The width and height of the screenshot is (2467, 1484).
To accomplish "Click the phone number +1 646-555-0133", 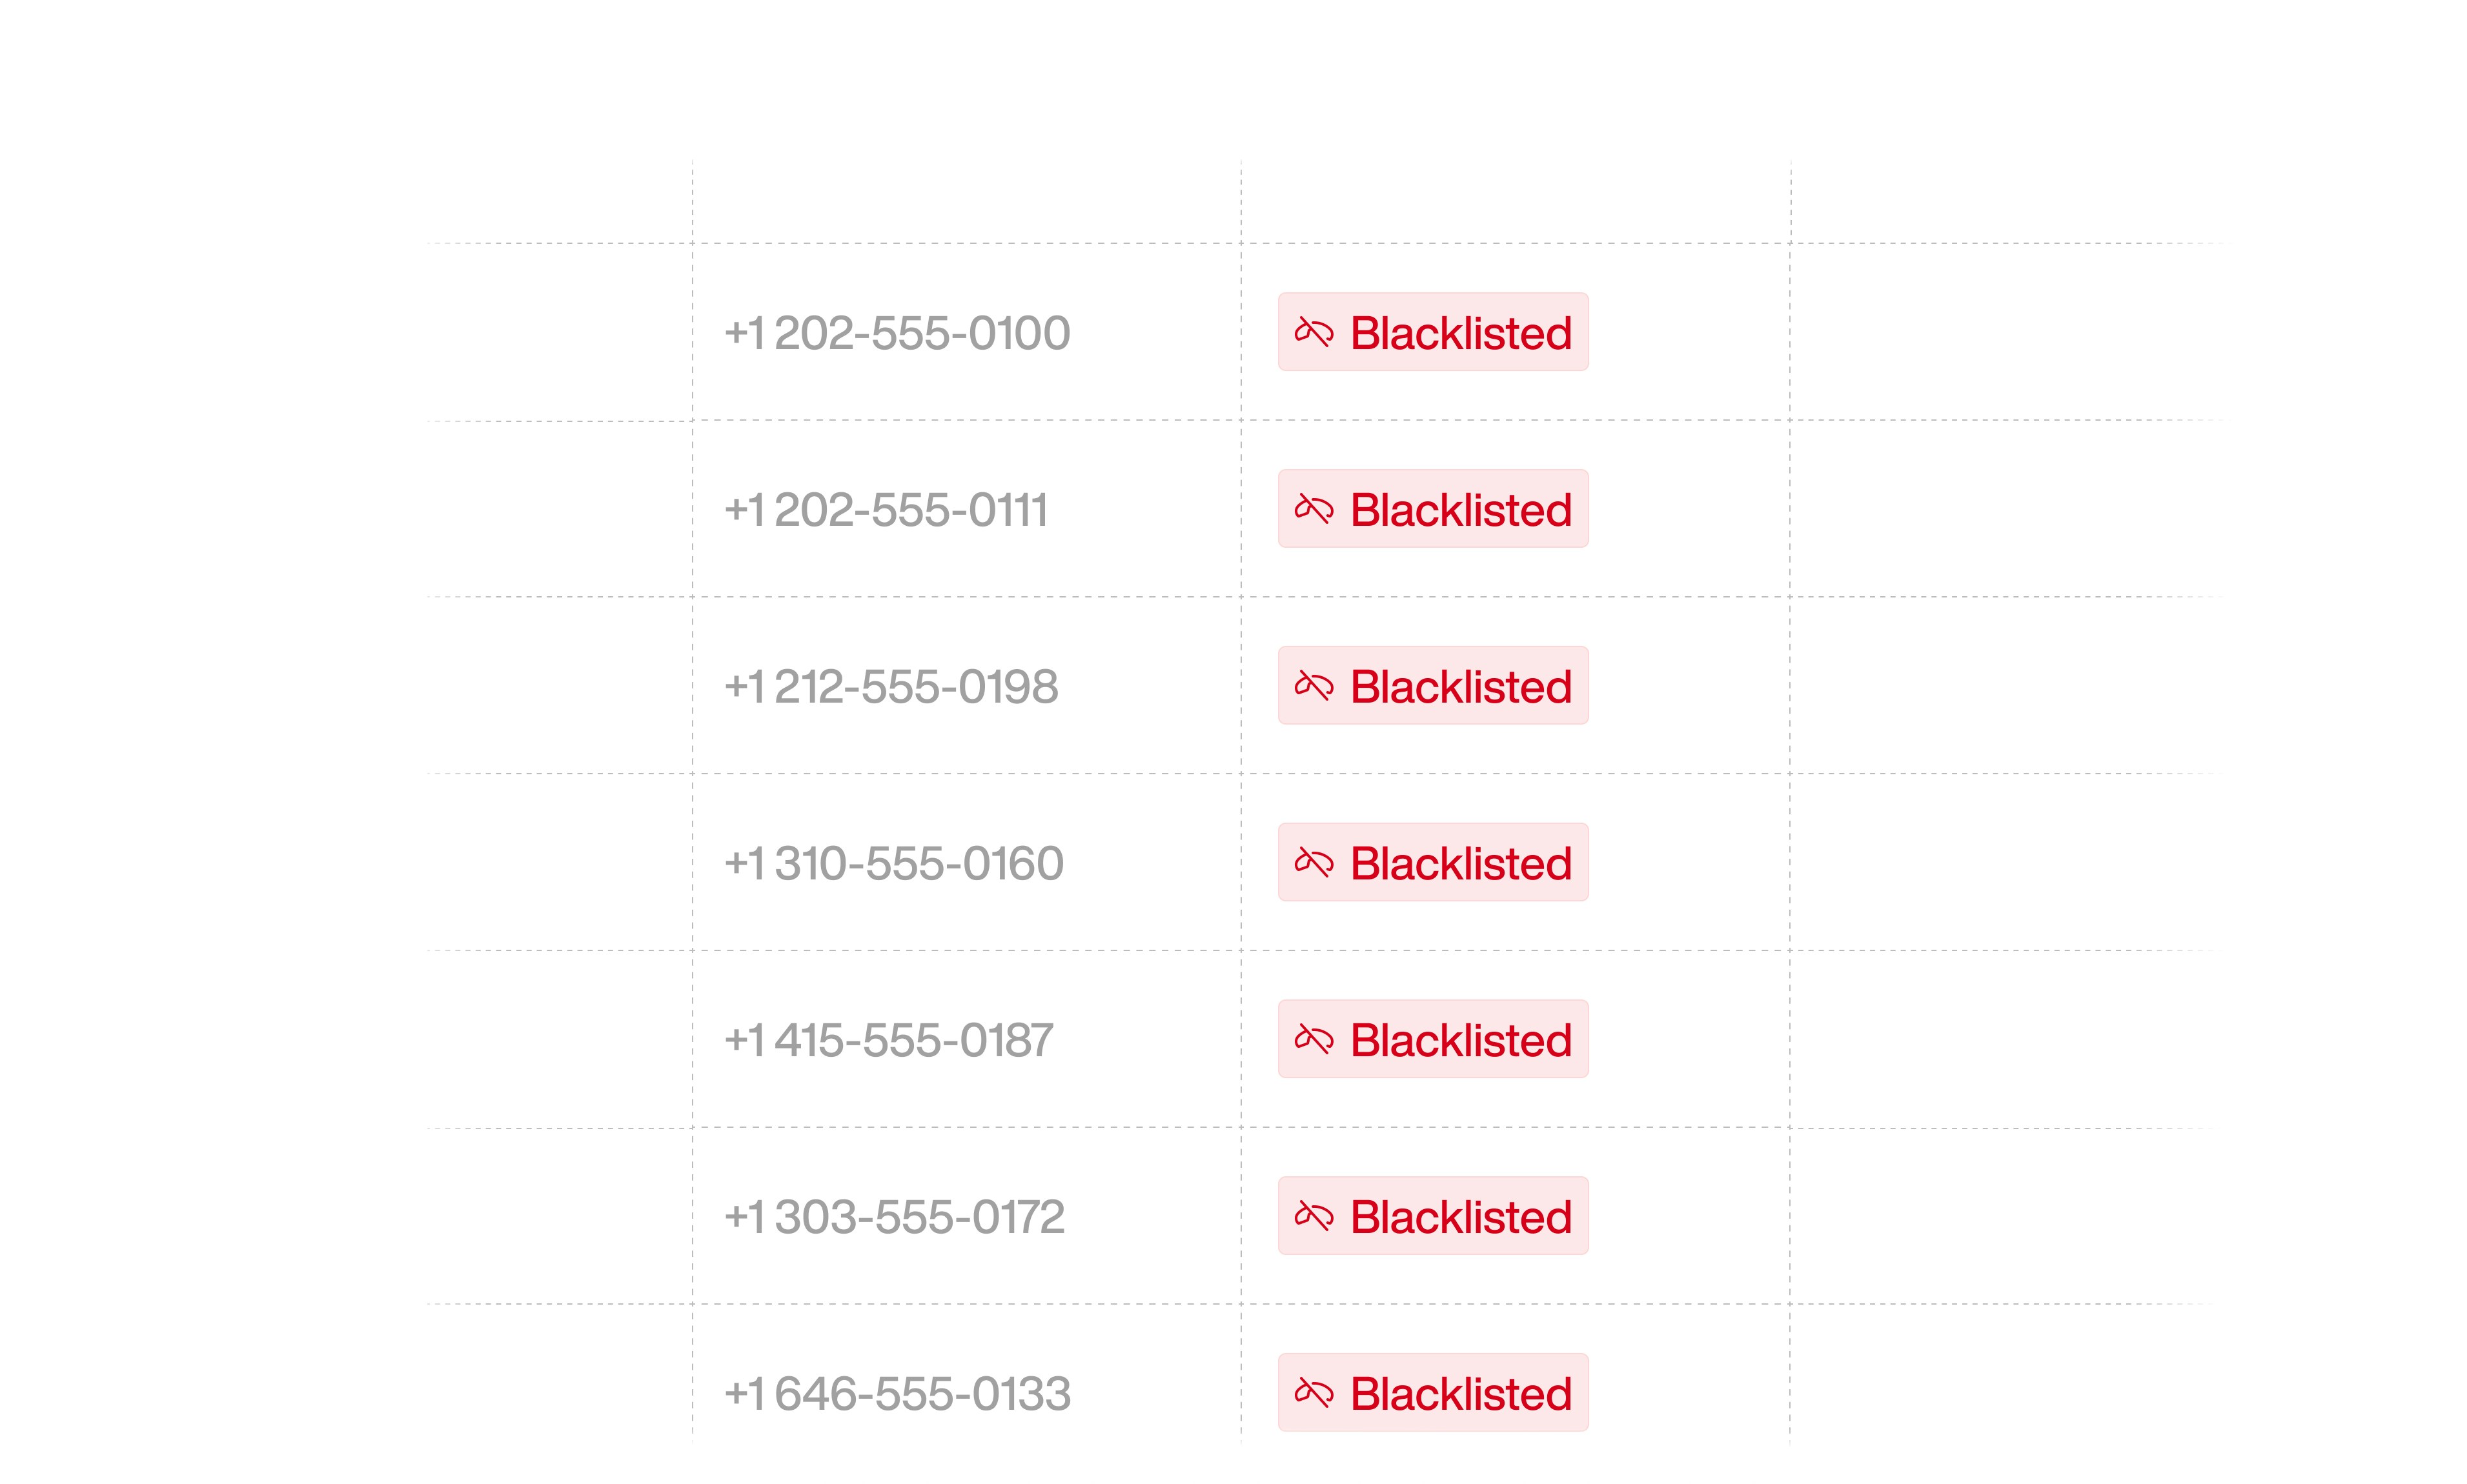I will click(x=898, y=1392).
